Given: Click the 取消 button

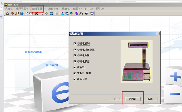Looking at the screenshot, I should [150, 99].
